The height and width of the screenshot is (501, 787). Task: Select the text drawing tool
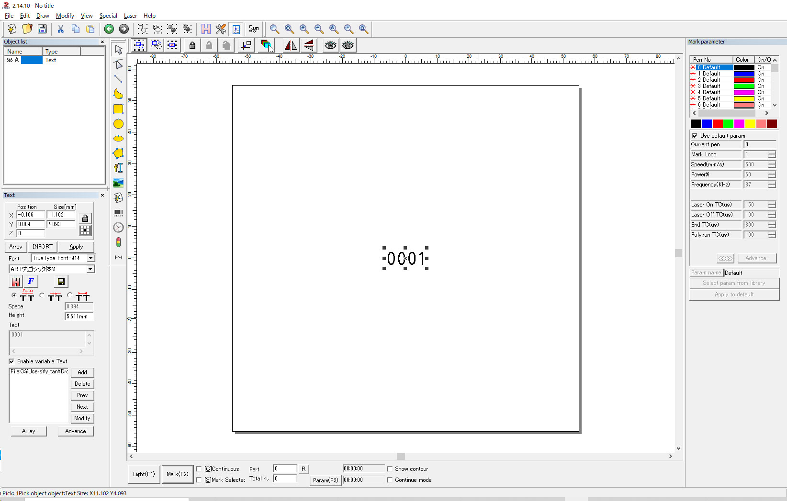118,168
